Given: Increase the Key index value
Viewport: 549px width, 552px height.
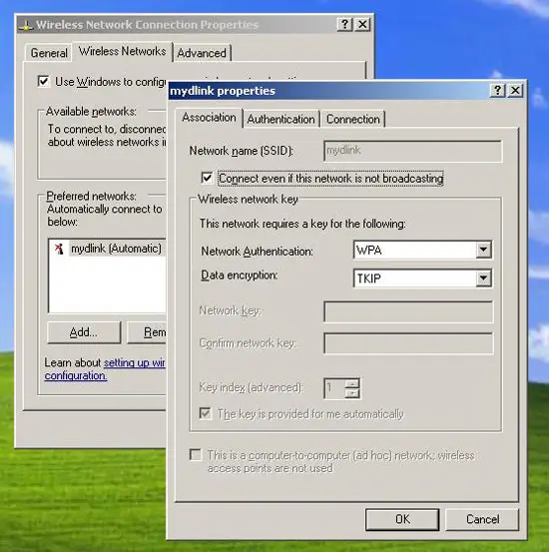Looking at the screenshot, I should coord(352,383).
